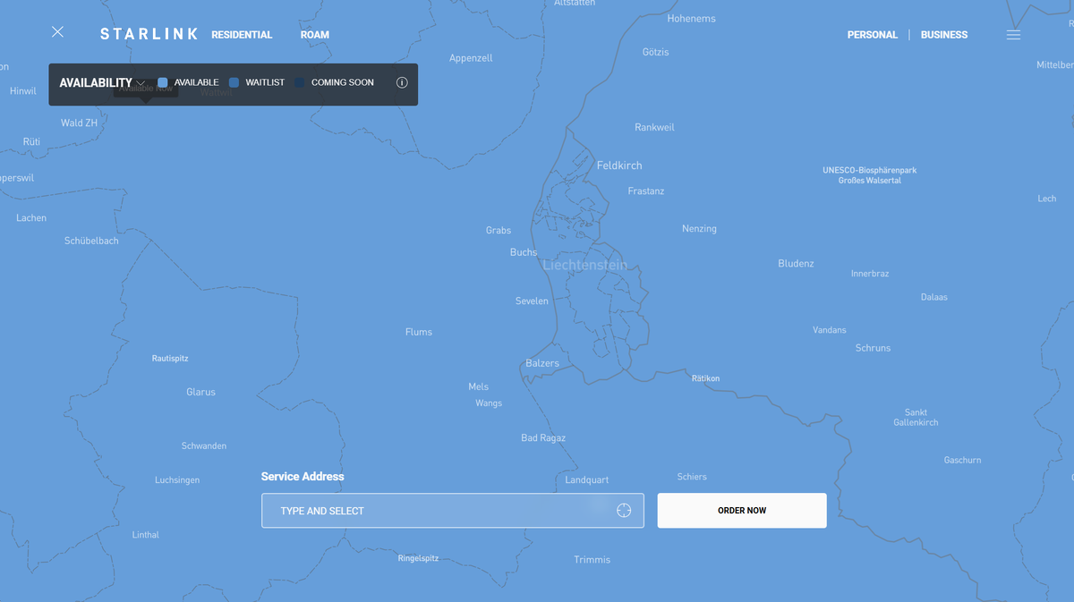Click the Wangs map label

(489, 403)
